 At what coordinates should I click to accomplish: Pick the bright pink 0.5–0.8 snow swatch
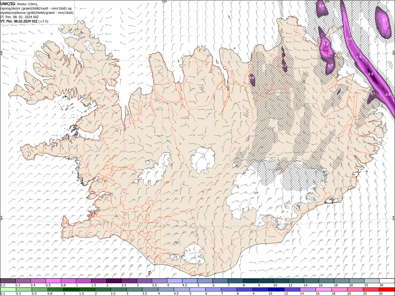click(53, 281)
